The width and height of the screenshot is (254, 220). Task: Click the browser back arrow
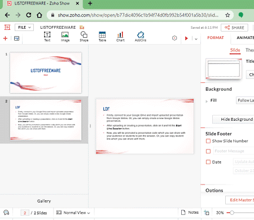click(7, 15)
